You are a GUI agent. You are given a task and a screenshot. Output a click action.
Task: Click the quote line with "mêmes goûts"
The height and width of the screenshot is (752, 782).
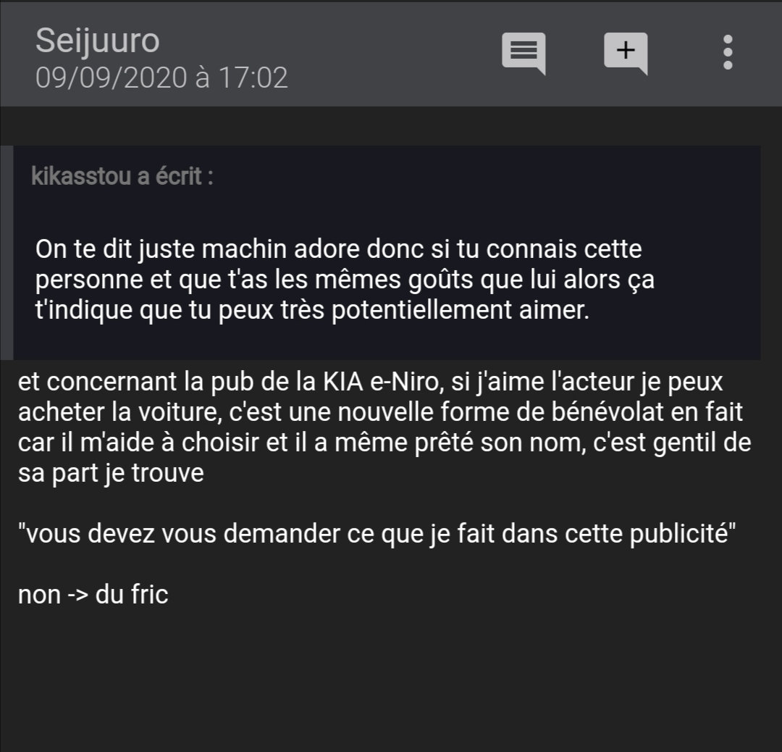pos(344,281)
